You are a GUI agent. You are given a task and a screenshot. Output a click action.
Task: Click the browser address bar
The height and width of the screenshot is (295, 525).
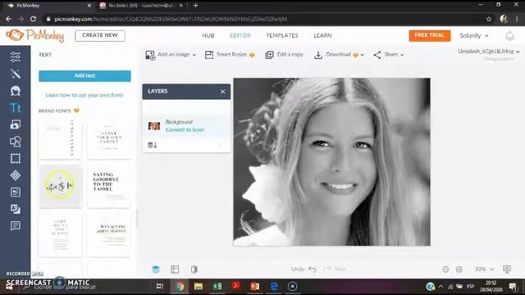click(264, 19)
